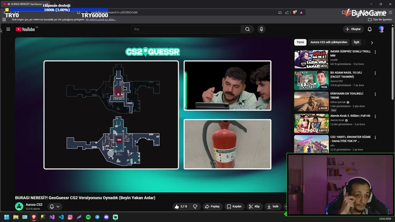The height and width of the screenshot is (222, 395).
Task: Click the Klip scissors button
Action: [x=254, y=207]
